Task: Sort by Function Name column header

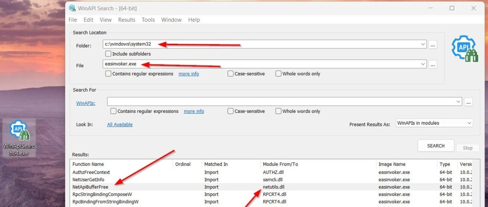Action: point(122,164)
